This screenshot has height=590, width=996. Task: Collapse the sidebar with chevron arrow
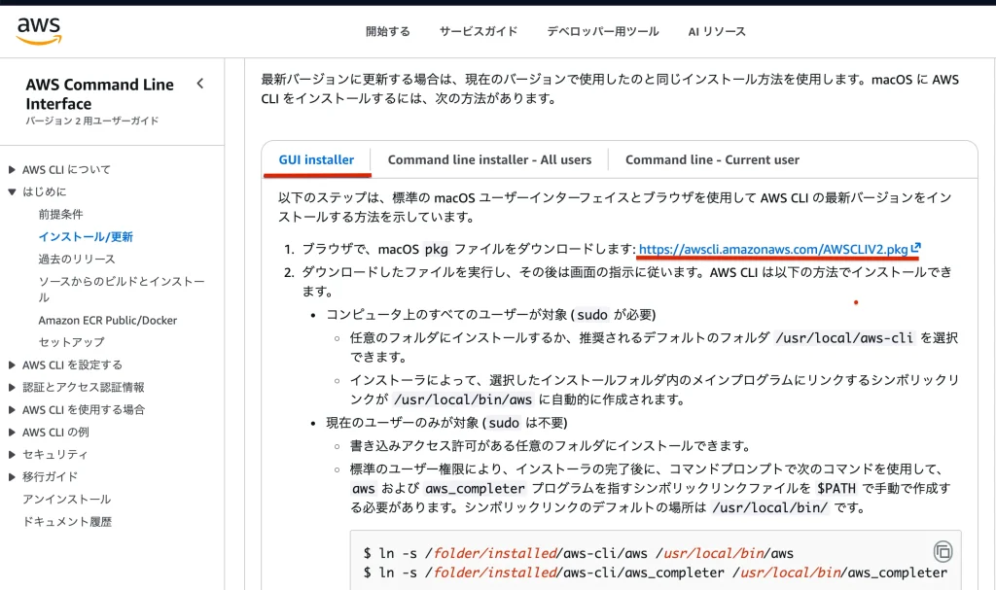(200, 84)
